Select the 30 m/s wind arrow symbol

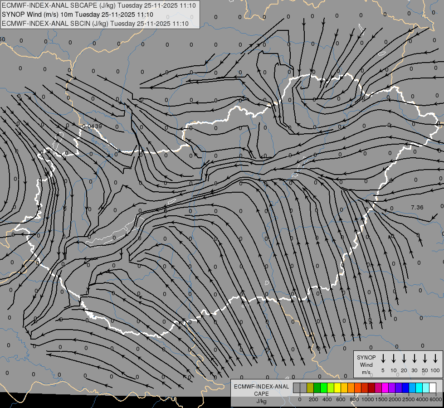[x=415, y=359]
